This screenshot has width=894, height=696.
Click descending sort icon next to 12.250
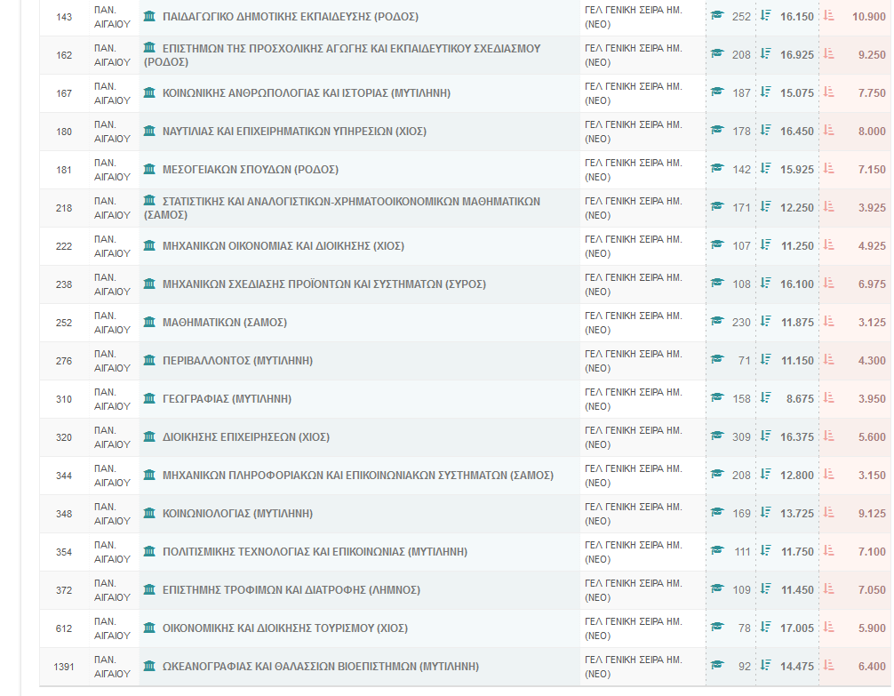766,206
